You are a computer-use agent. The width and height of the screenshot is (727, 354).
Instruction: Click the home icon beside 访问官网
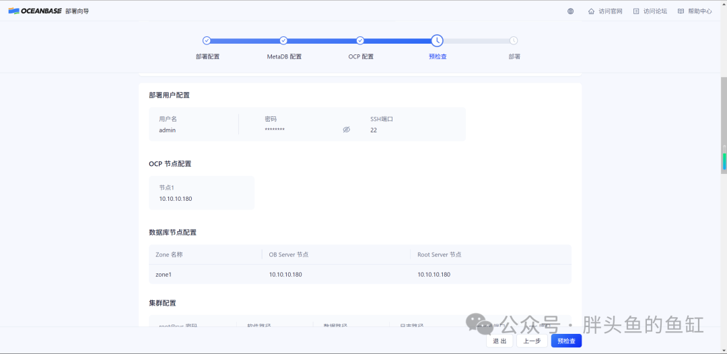click(591, 11)
